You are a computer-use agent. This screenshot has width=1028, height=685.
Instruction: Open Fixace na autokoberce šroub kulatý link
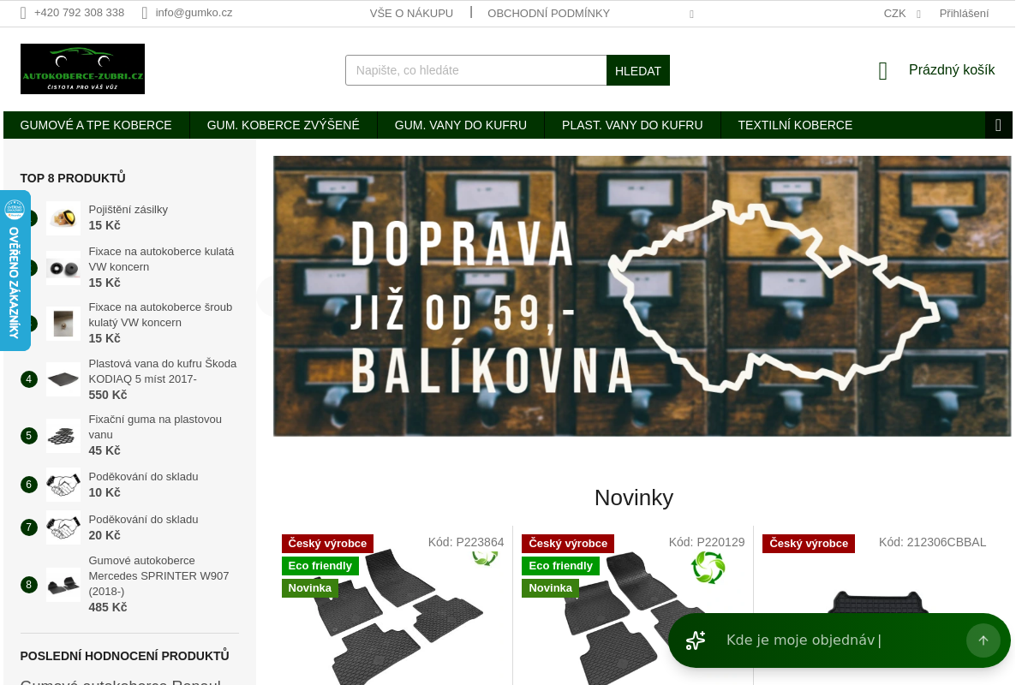tap(160, 315)
